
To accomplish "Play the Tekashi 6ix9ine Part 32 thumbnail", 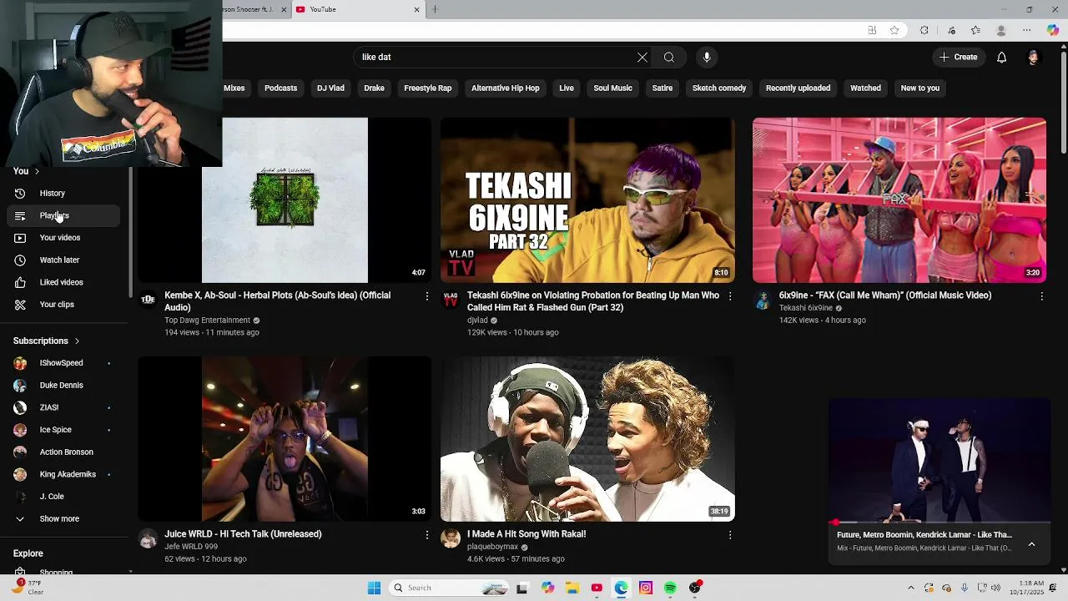I will (587, 200).
